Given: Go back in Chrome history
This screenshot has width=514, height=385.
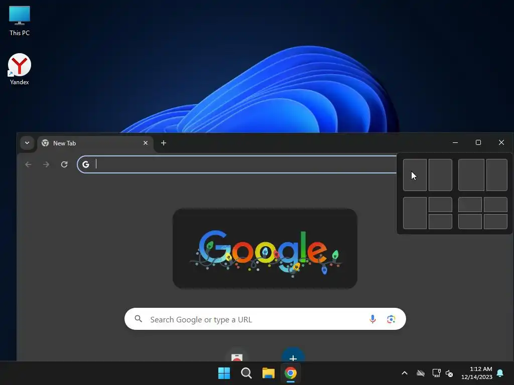Looking at the screenshot, I should (28, 164).
